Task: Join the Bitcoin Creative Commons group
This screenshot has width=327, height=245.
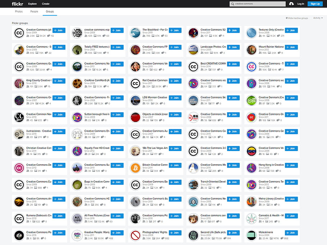Action: click(175, 165)
